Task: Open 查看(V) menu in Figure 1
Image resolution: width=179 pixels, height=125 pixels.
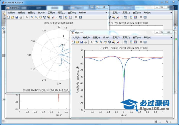Action: coord(31,12)
